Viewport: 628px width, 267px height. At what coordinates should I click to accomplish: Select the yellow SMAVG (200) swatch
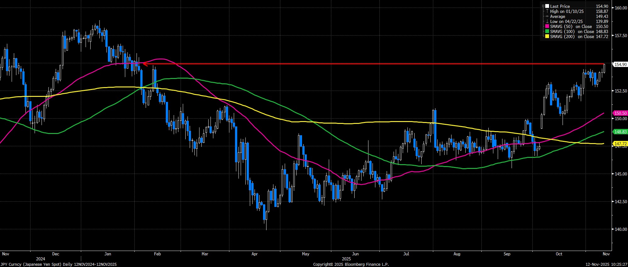tap(547, 36)
